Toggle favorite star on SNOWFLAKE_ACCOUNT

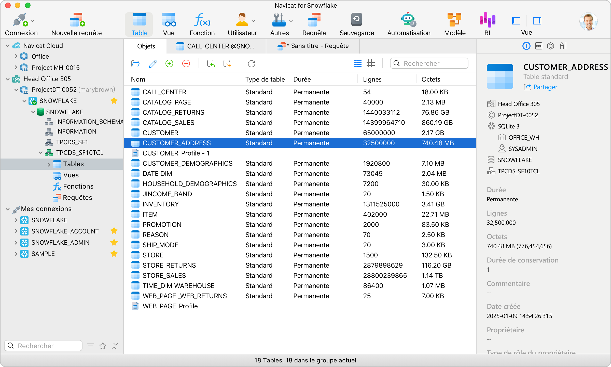tap(114, 231)
